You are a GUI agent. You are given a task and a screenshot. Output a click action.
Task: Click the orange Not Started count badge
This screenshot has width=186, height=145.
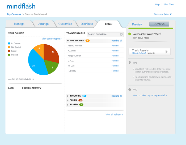click(x=87, y=41)
